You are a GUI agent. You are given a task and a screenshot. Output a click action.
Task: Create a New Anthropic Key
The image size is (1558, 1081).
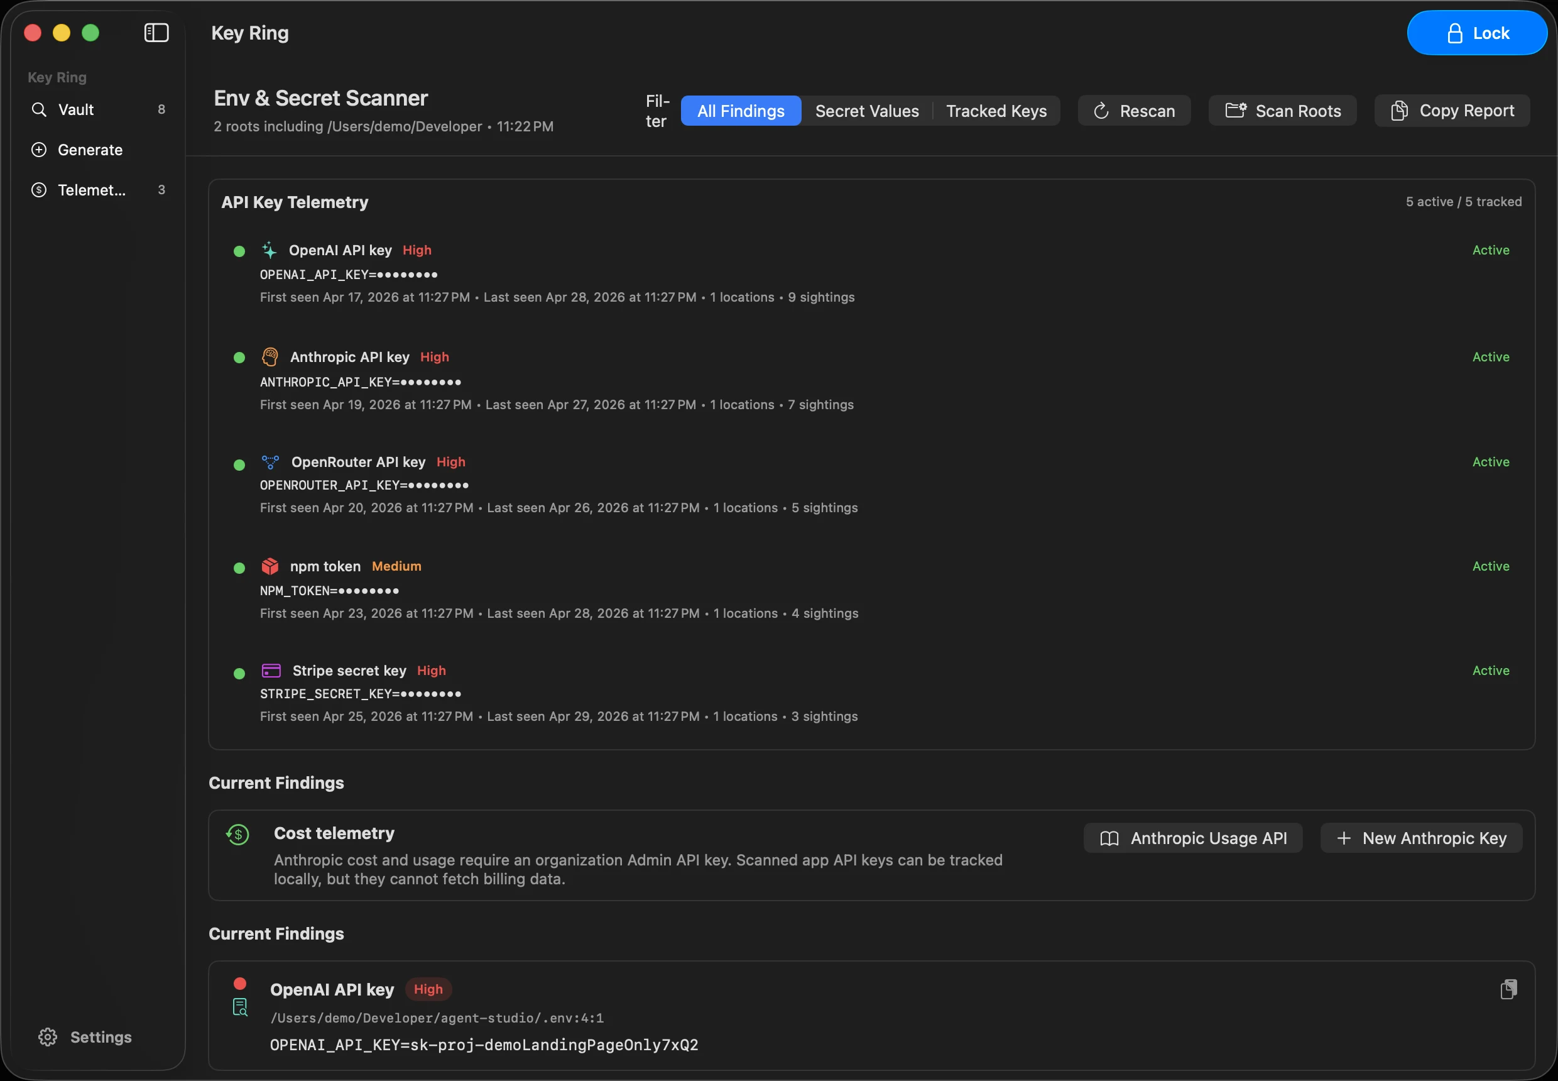(1421, 838)
